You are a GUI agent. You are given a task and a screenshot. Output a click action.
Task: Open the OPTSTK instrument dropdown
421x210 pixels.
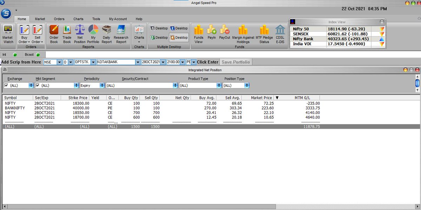[93, 62]
